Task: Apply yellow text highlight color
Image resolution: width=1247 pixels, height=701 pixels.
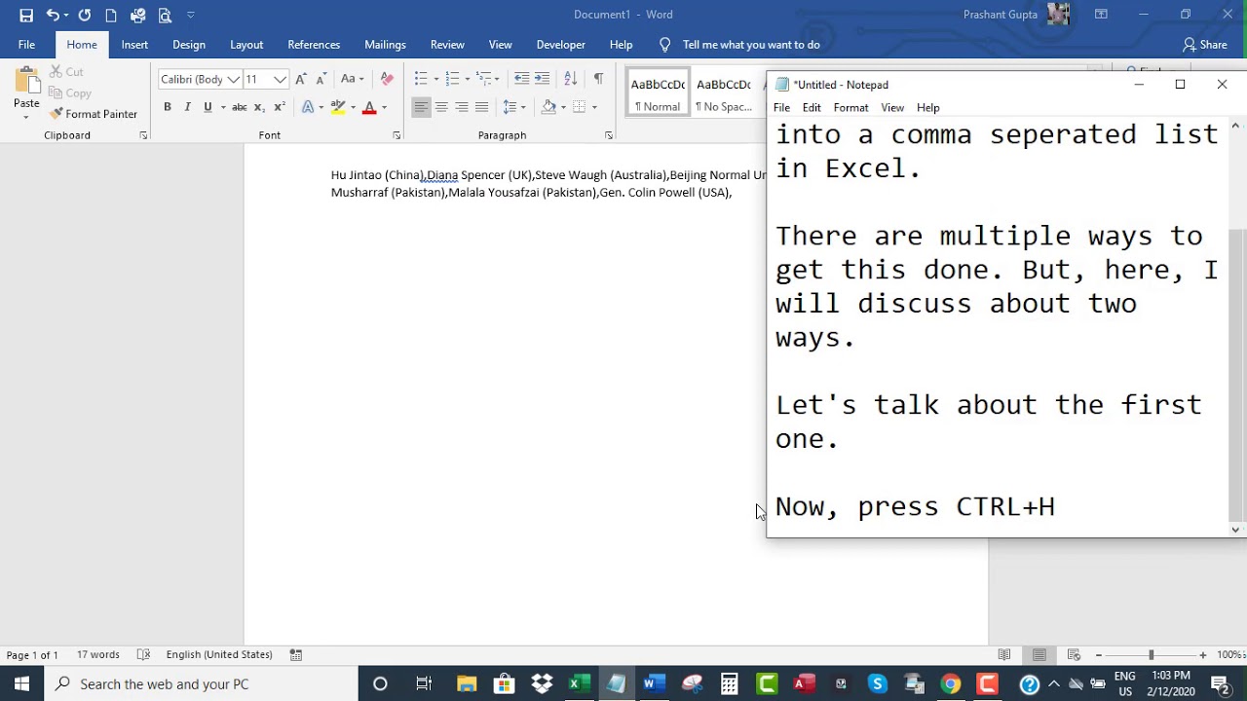Action: click(x=338, y=107)
